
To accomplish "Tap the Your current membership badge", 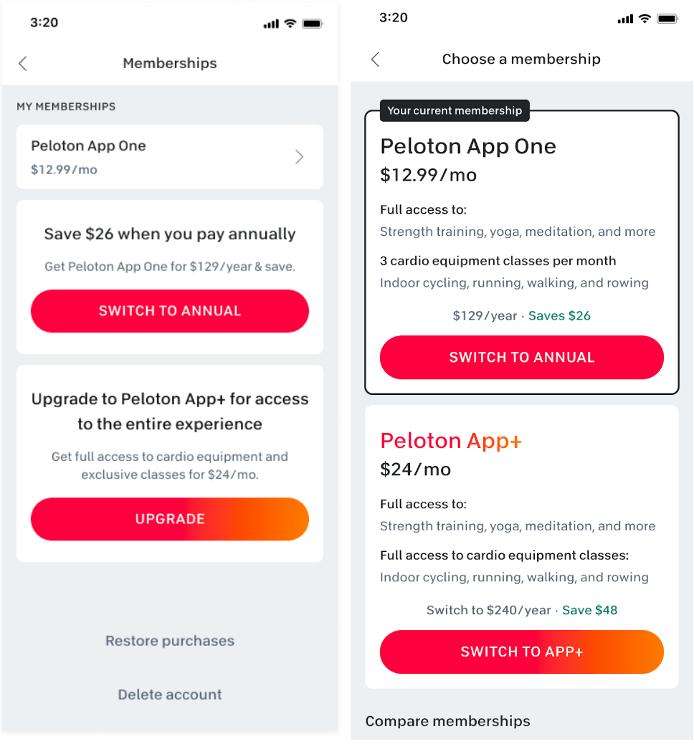I will pyautogui.click(x=455, y=110).
